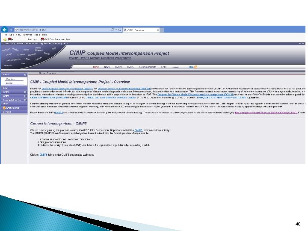Screen dimensions: 308x231
Task: Open the File menu
Action: pyautogui.click(x=6, y=35)
